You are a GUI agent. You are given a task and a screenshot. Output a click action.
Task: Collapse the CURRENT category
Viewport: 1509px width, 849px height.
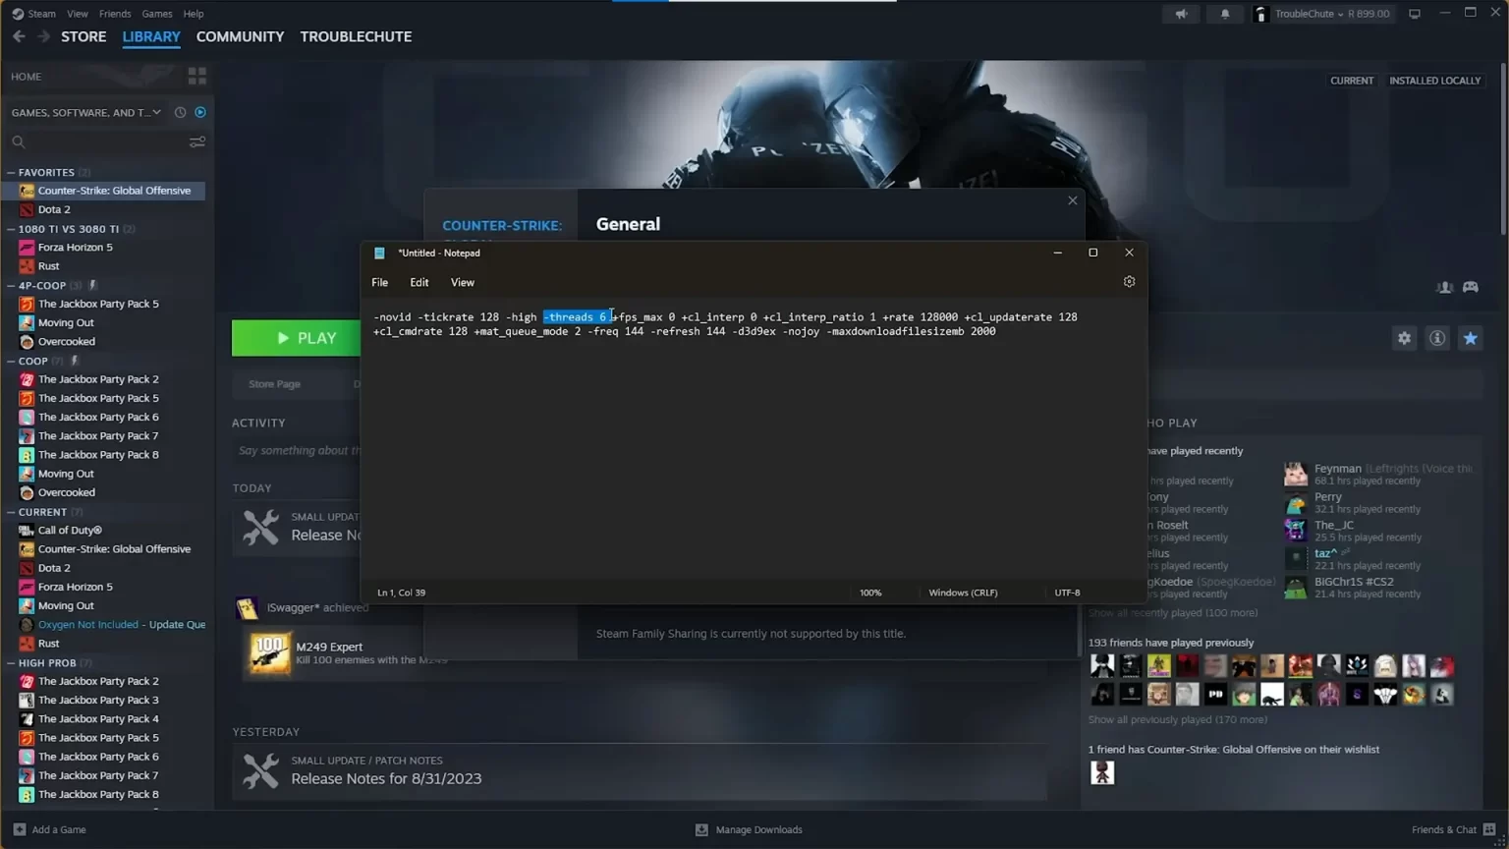tap(11, 512)
